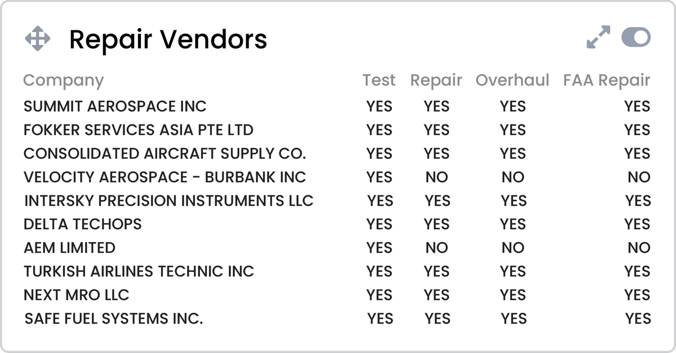Disable the Repair Vendors widget toggle
The image size is (676, 353).
click(x=635, y=35)
